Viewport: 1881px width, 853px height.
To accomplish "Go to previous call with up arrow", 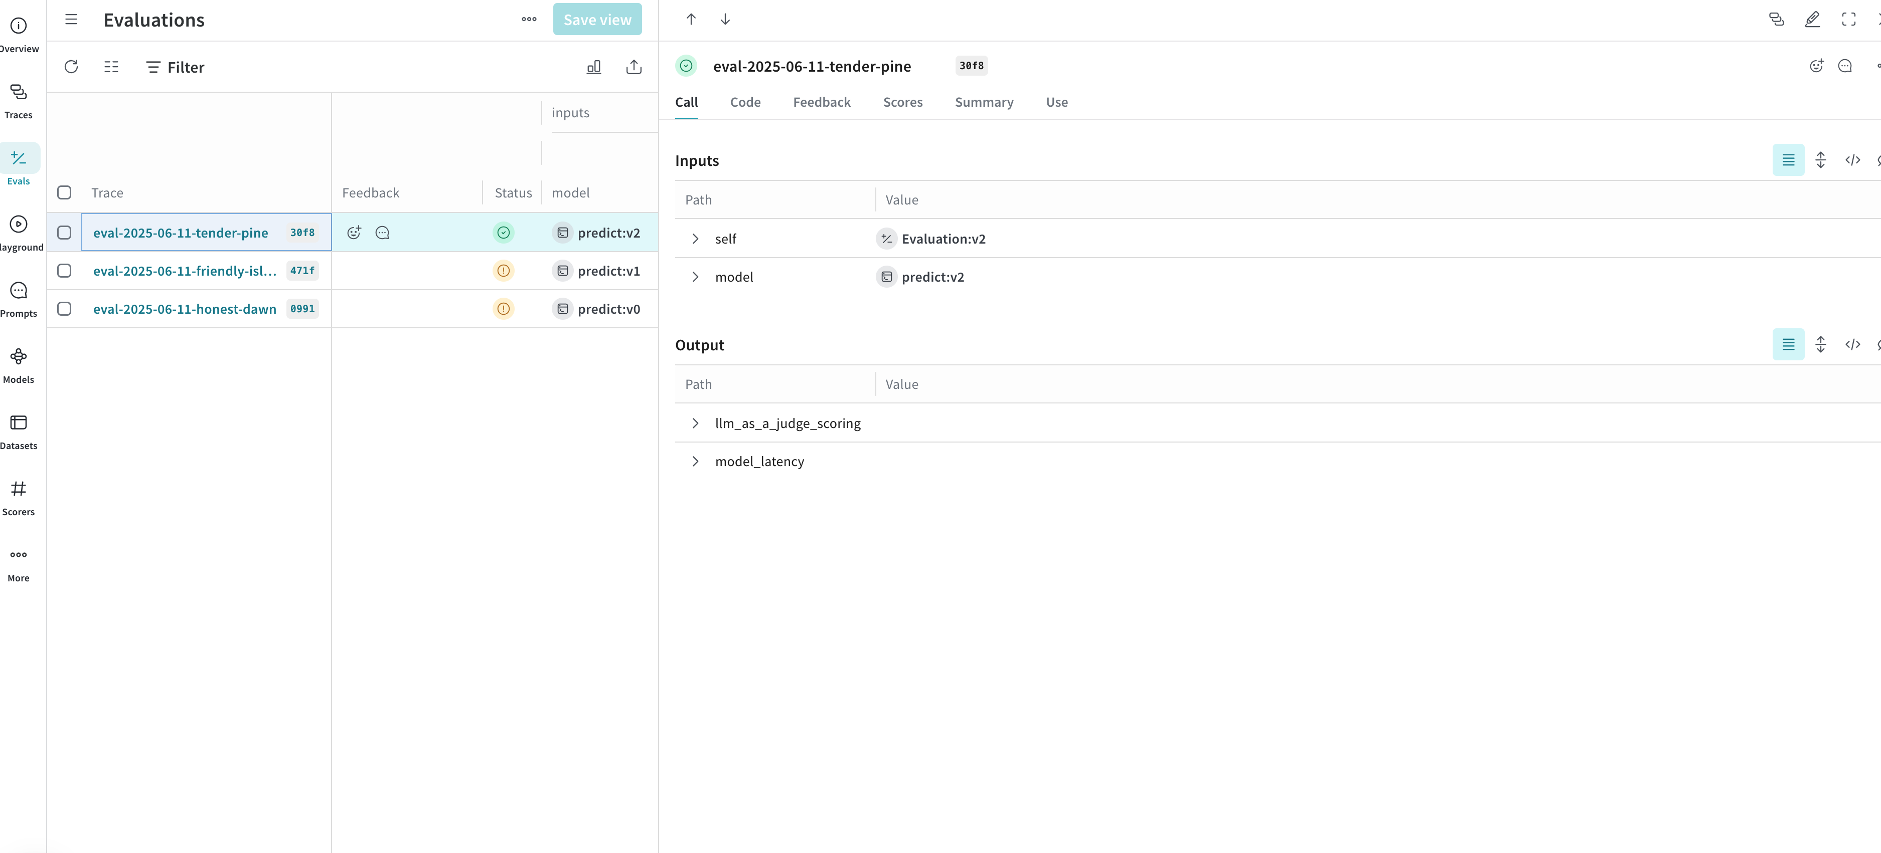I will click(691, 20).
